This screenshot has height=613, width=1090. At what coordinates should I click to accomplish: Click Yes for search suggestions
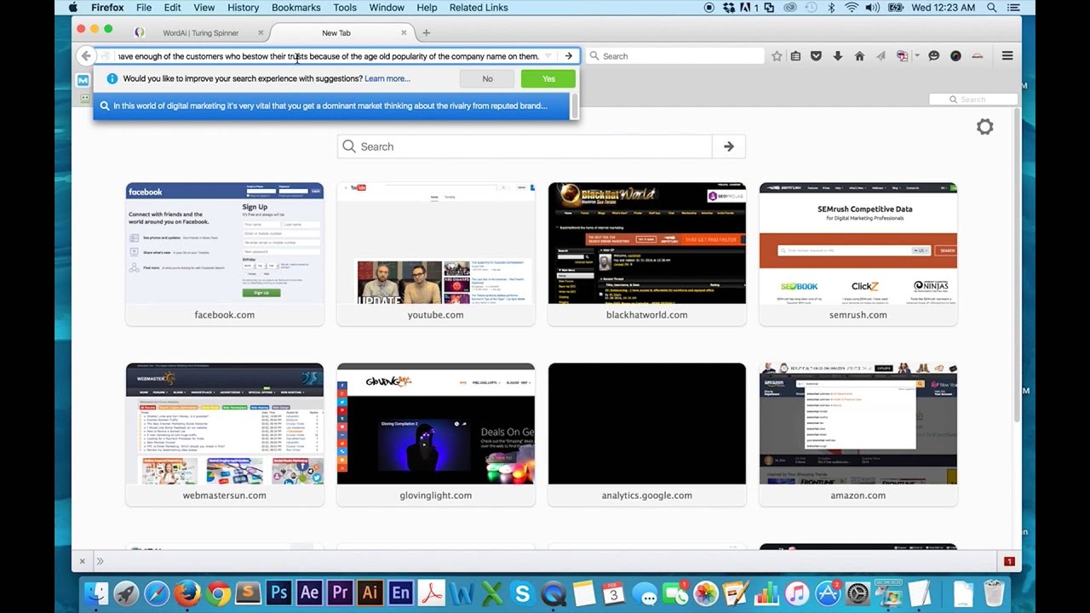pos(548,78)
